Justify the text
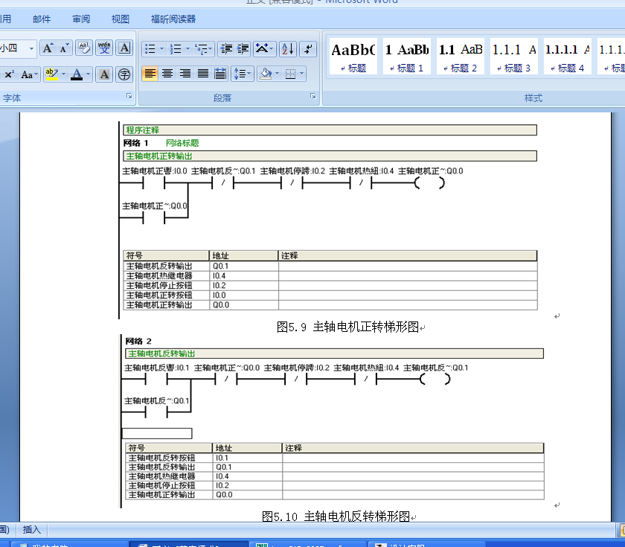The height and width of the screenshot is (547, 625). pos(203,74)
